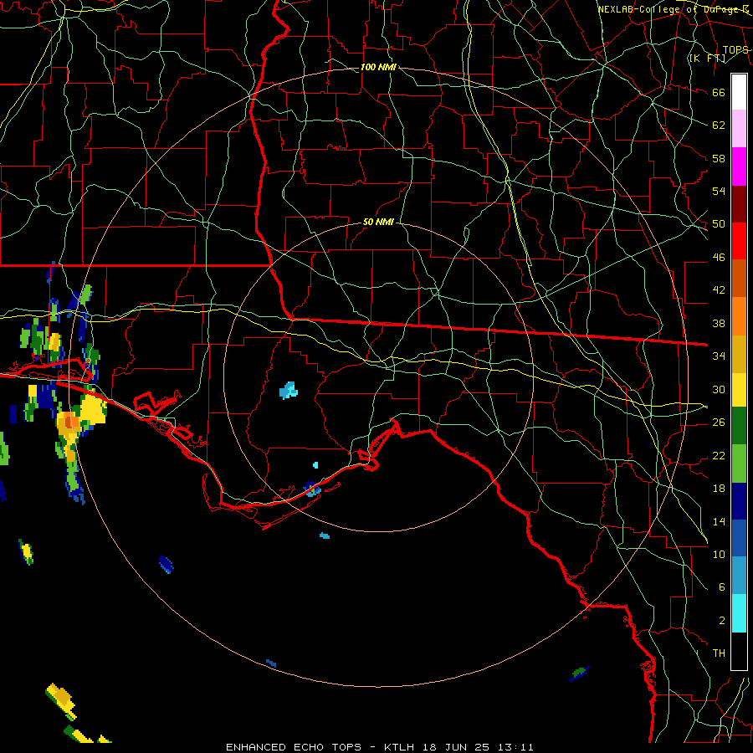Click the magenta 58 kft legend swatch

[739, 166]
